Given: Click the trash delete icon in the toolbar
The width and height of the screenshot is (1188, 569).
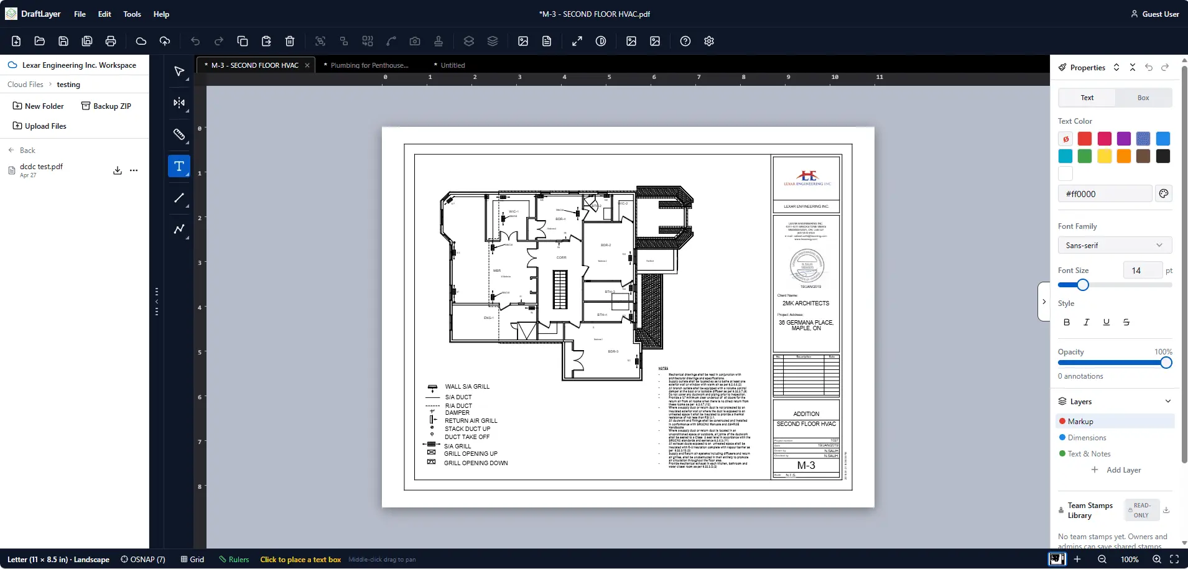Looking at the screenshot, I should (x=290, y=41).
